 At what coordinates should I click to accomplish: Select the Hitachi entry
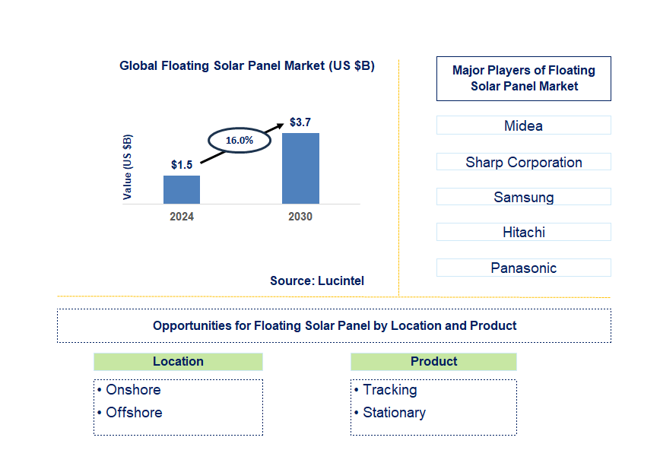point(523,232)
